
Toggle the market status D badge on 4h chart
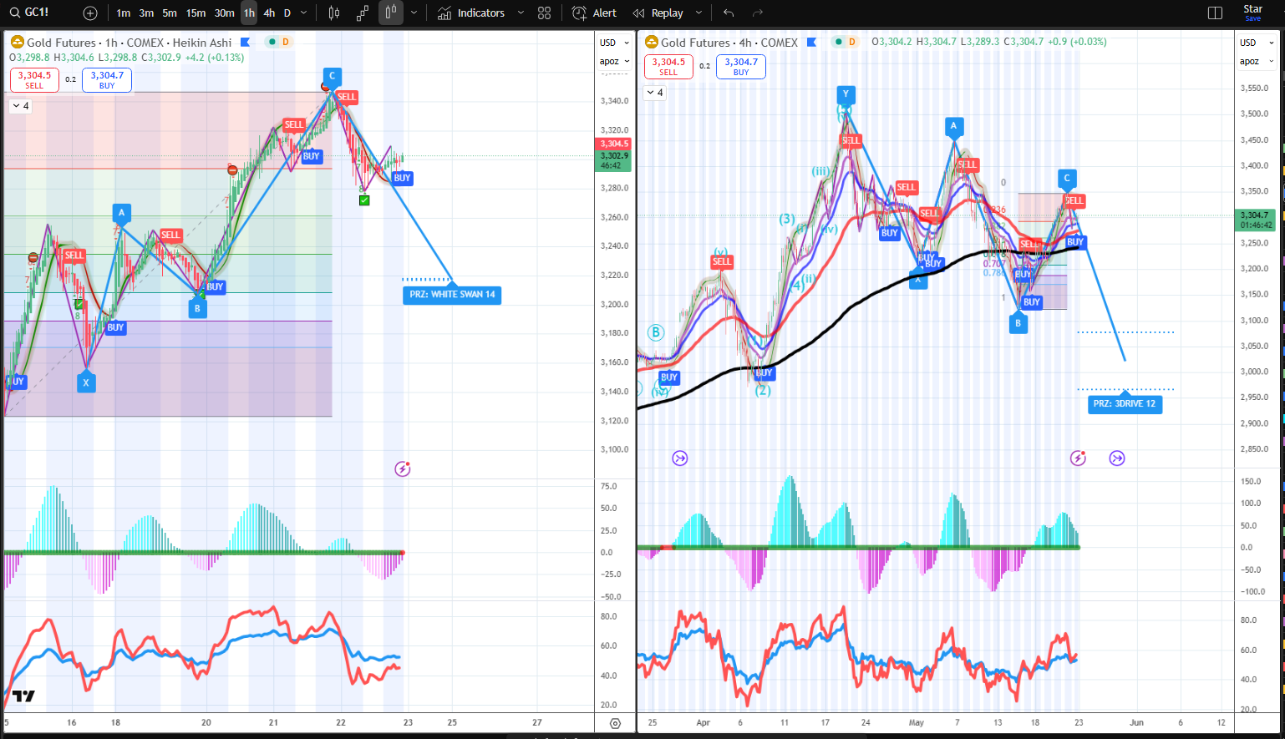click(852, 42)
